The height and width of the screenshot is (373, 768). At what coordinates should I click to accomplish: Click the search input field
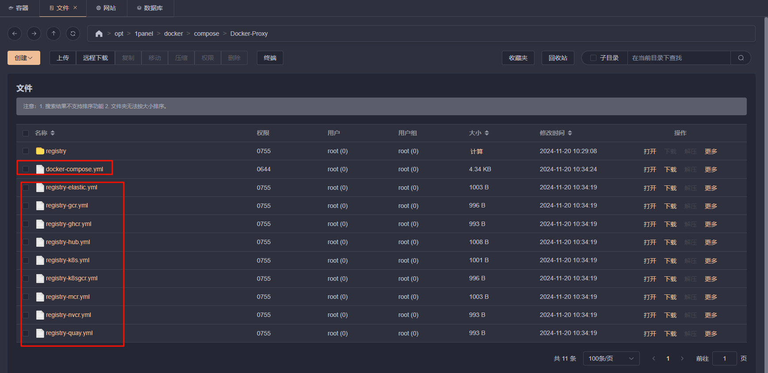[678, 58]
